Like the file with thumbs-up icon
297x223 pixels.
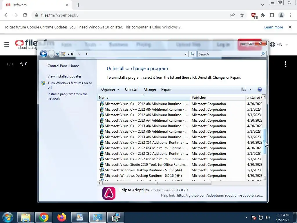click(x=21, y=64)
